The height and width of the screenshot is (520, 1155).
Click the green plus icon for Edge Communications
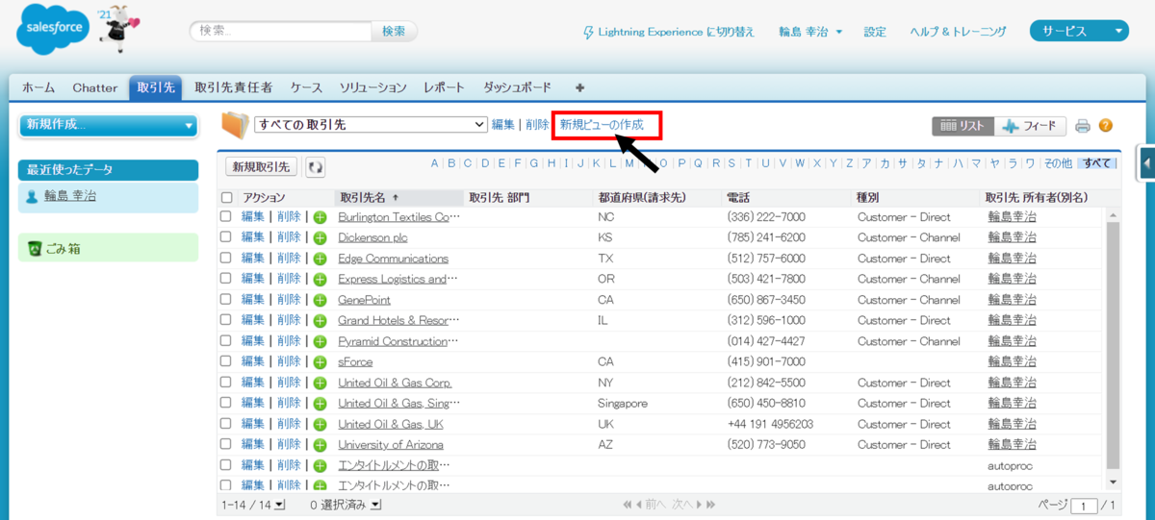(320, 259)
